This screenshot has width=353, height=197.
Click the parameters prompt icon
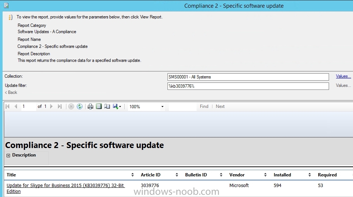tap(10, 17)
